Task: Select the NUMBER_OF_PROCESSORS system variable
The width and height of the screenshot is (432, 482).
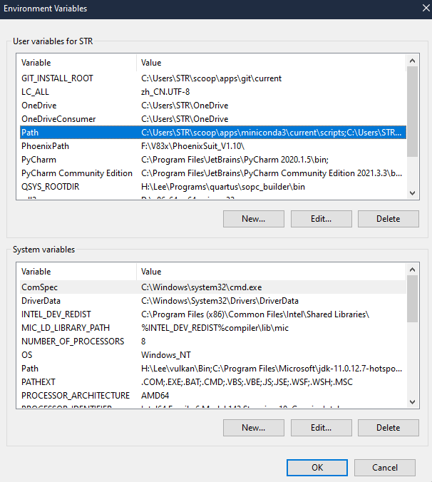Action: click(x=73, y=342)
